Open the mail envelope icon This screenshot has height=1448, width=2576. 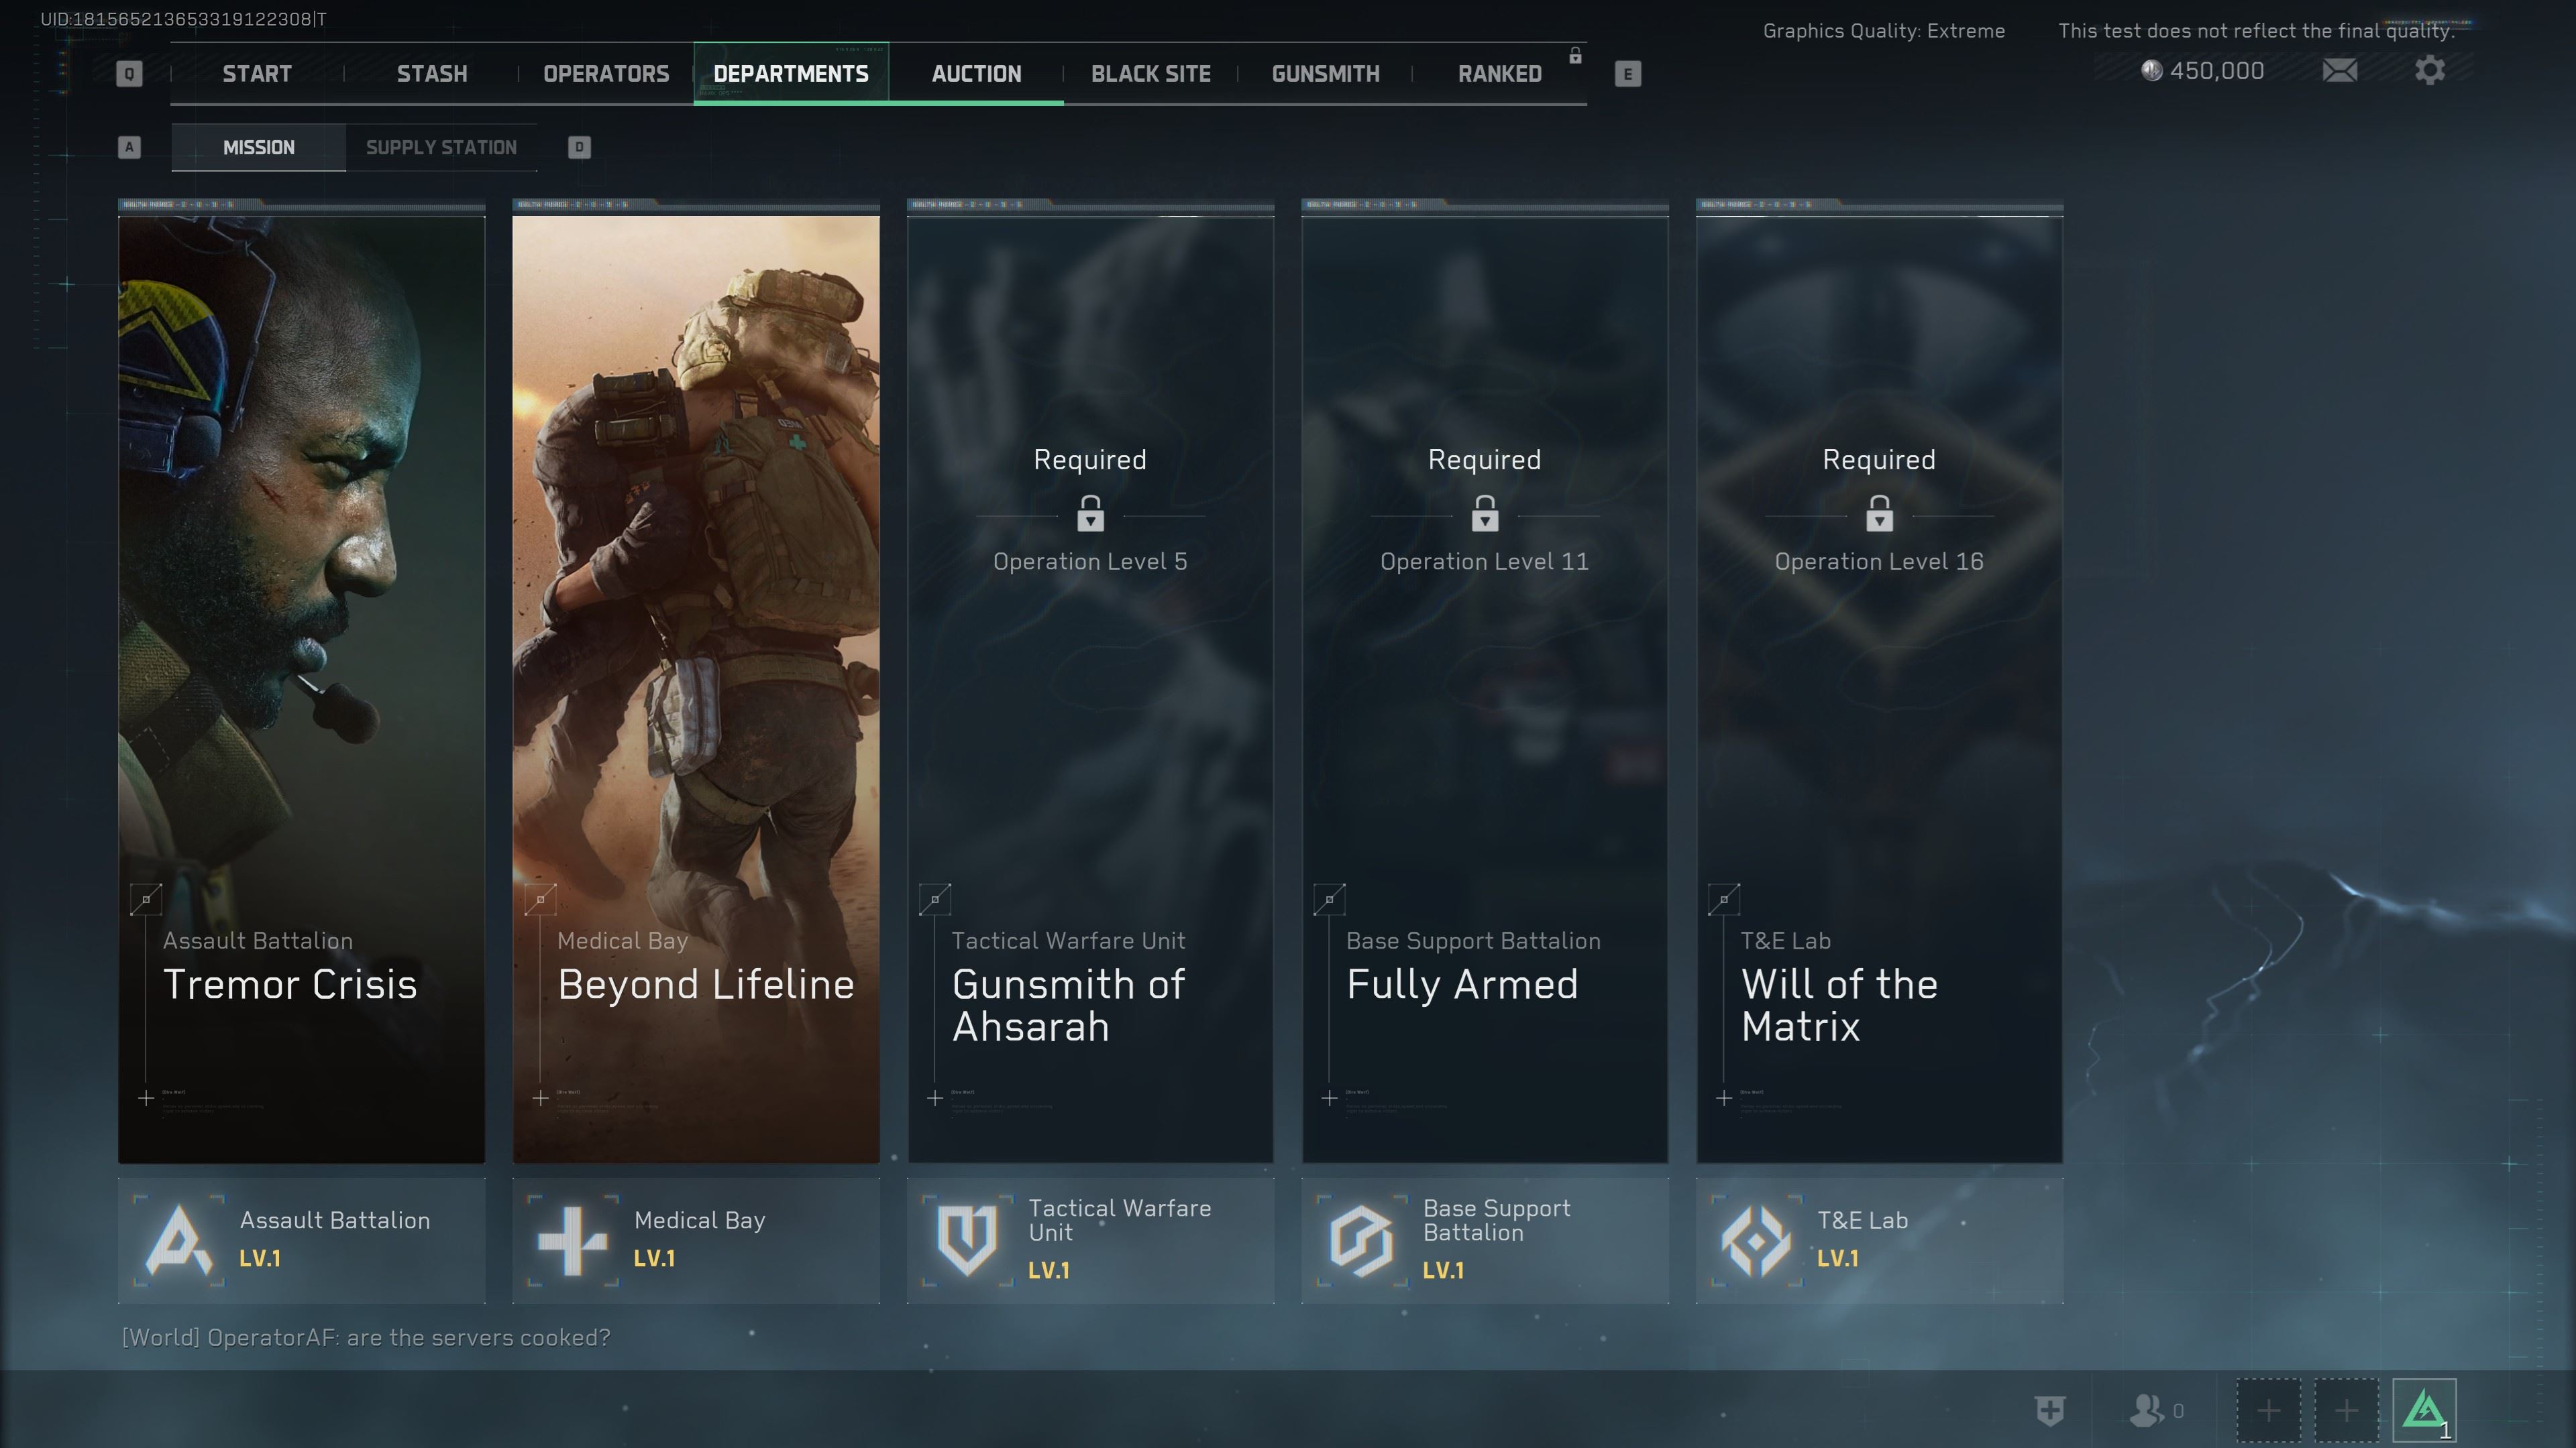(x=2339, y=70)
